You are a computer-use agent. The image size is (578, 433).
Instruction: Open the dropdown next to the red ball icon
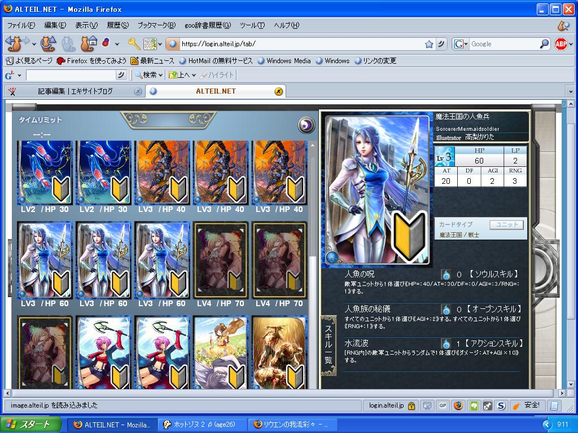(117, 44)
